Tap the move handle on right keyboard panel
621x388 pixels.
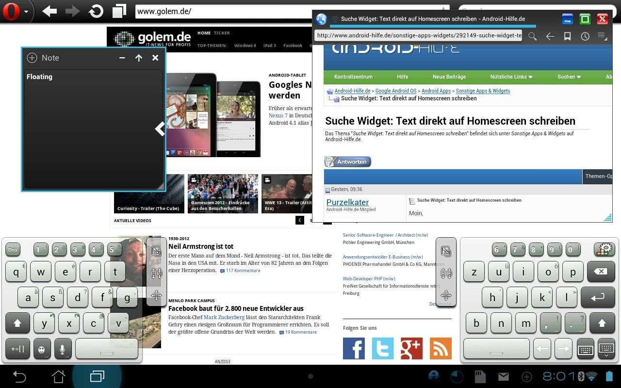pos(446,295)
